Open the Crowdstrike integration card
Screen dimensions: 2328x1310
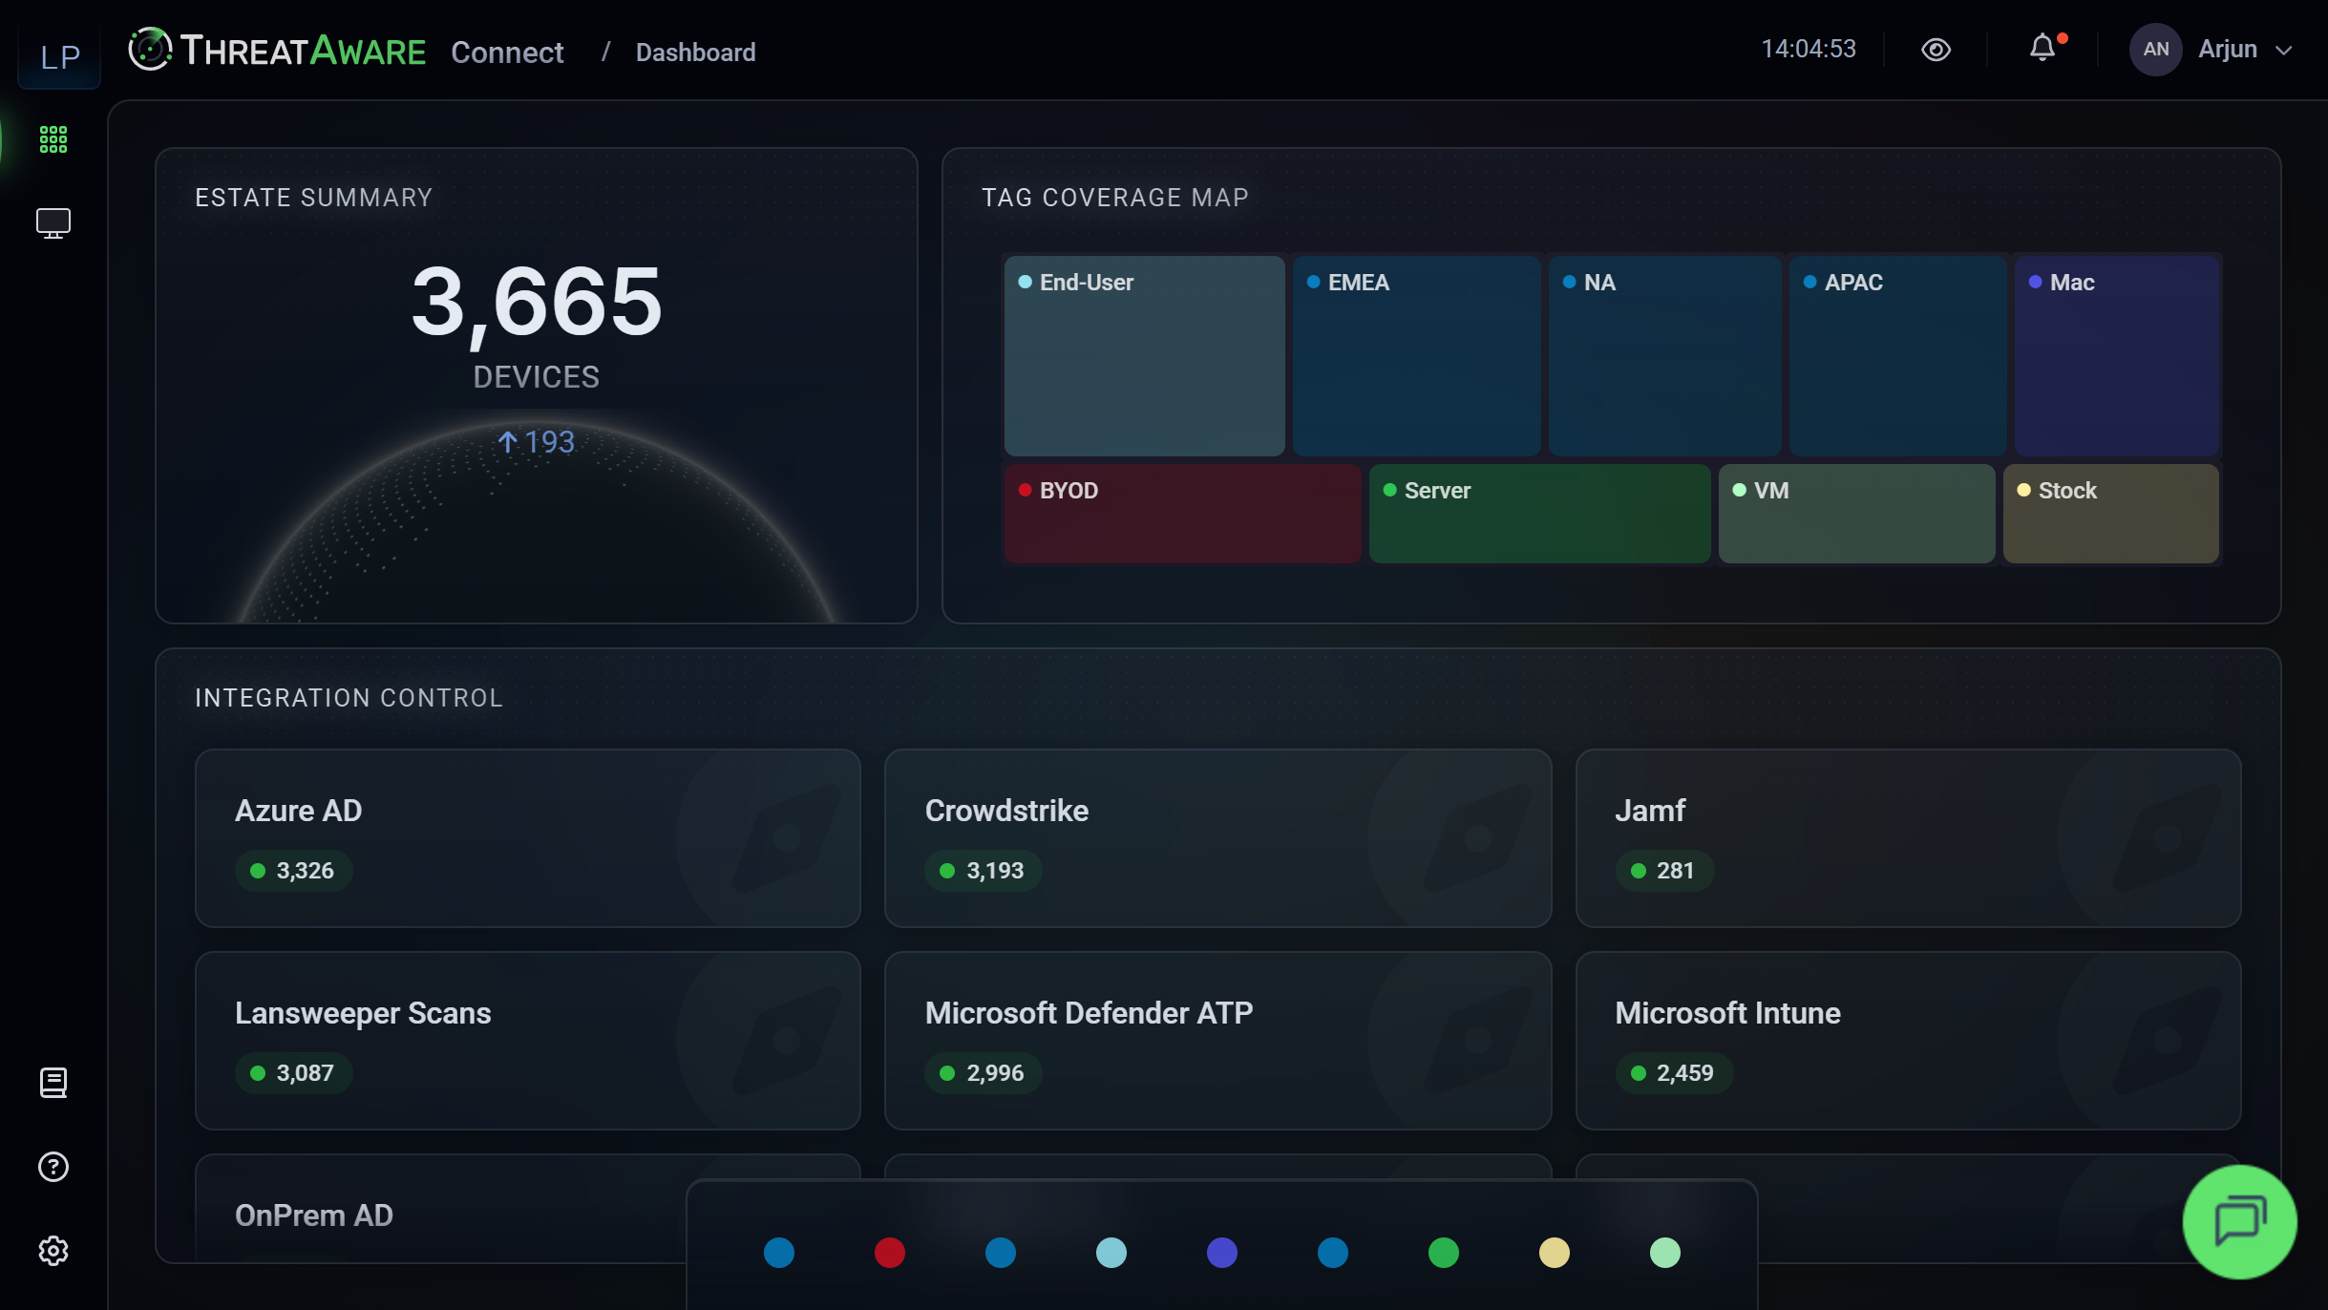pos(1217,837)
